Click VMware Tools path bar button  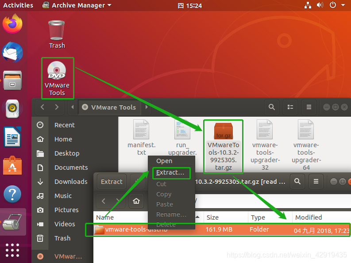[x=109, y=107]
